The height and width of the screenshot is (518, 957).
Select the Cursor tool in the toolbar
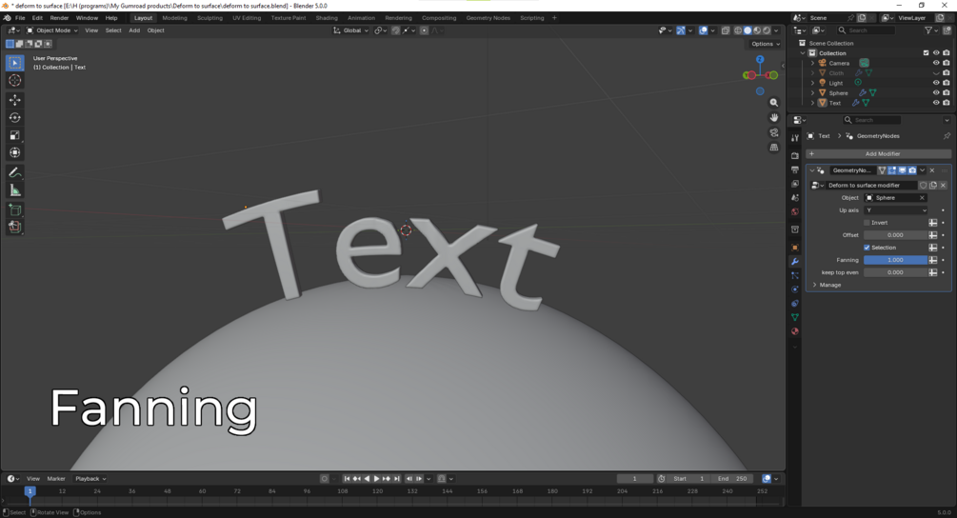click(x=15, y=81)
